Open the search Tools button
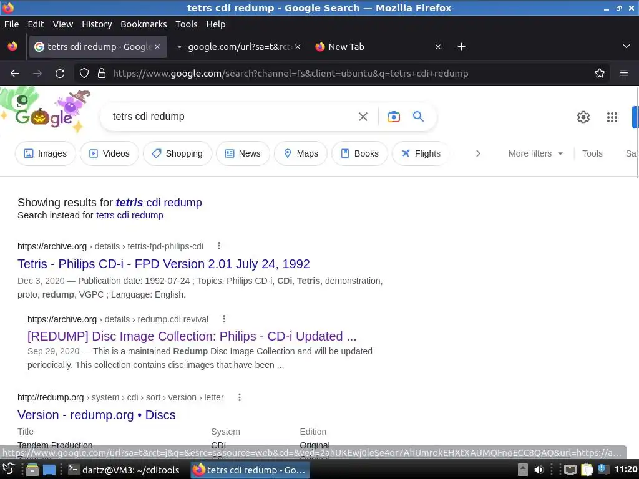 point(592,153)
